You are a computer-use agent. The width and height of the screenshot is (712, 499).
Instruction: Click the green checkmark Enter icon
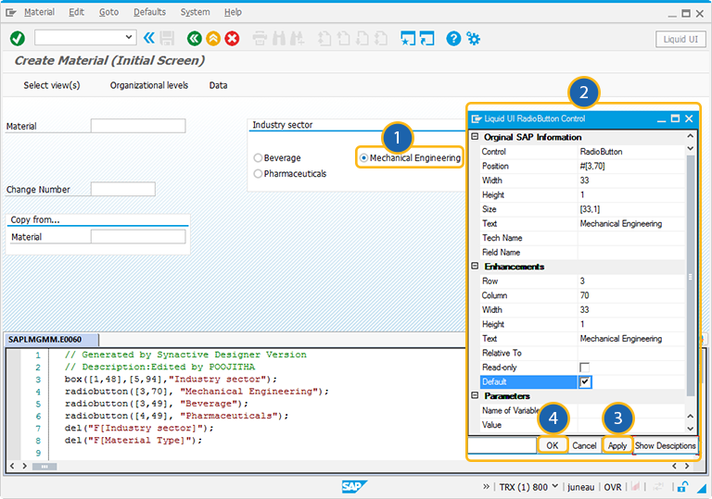18,39
